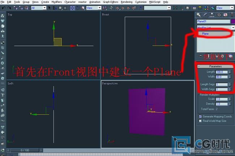This screenshot has width=235, height=156.
Task: Toggle the Spinner Snap icon
Action: pos(134,8)
